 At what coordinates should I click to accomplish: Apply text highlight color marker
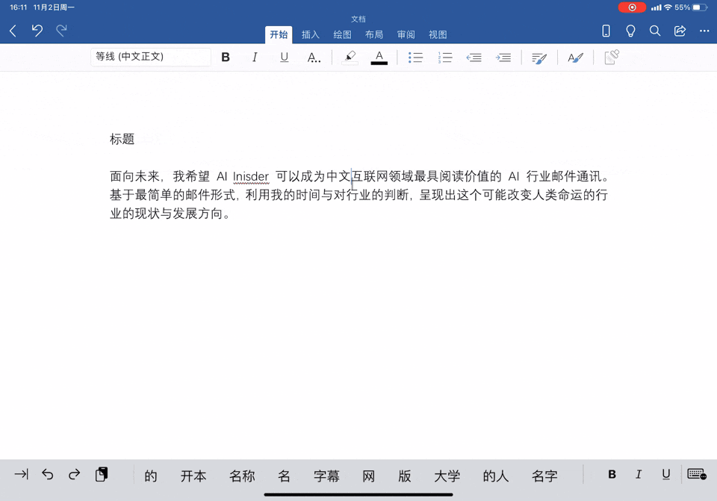(350, 57)
